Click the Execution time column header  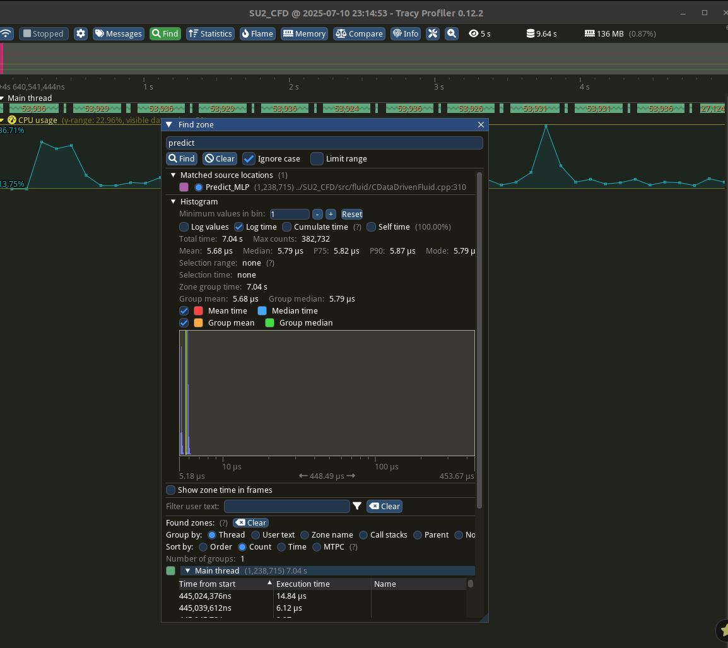click(322, 584)
